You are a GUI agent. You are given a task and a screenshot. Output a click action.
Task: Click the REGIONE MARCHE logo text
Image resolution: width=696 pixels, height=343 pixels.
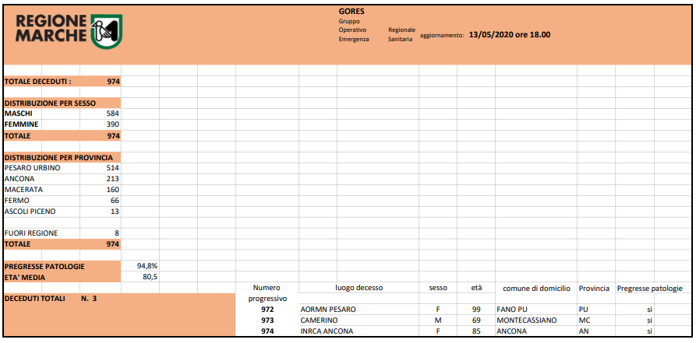(51, 28)
